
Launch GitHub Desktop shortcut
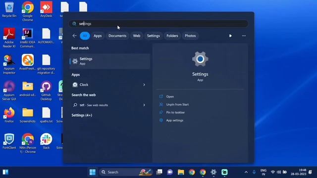[x=46, y=90]
